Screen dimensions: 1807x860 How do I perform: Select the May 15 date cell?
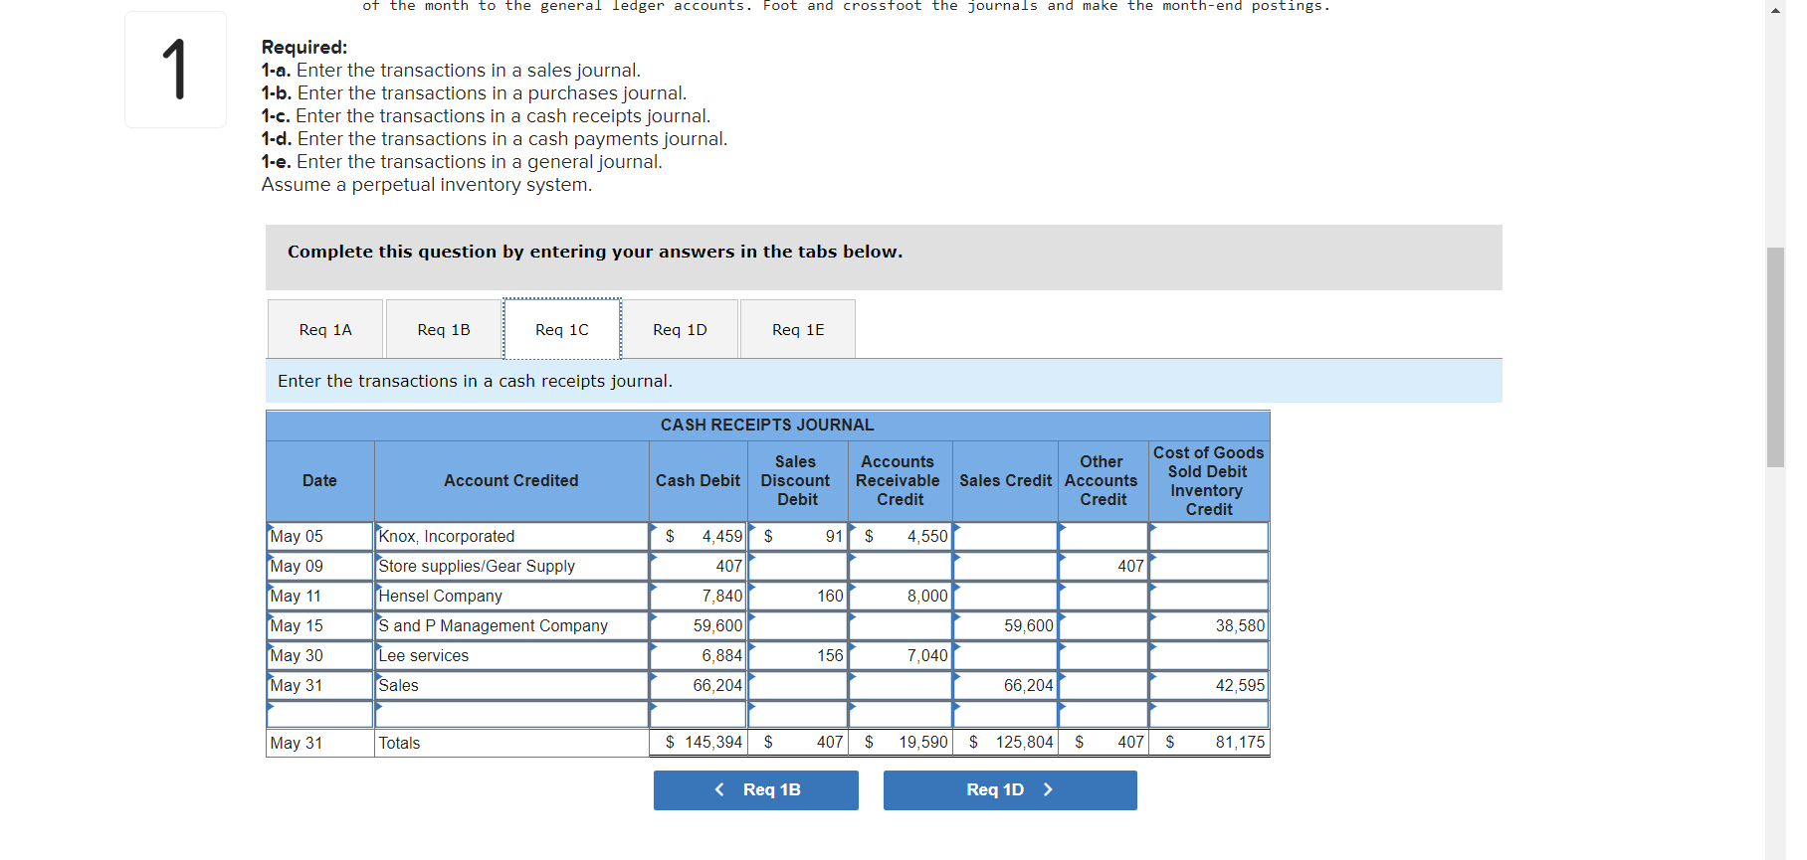click(320, 625)
